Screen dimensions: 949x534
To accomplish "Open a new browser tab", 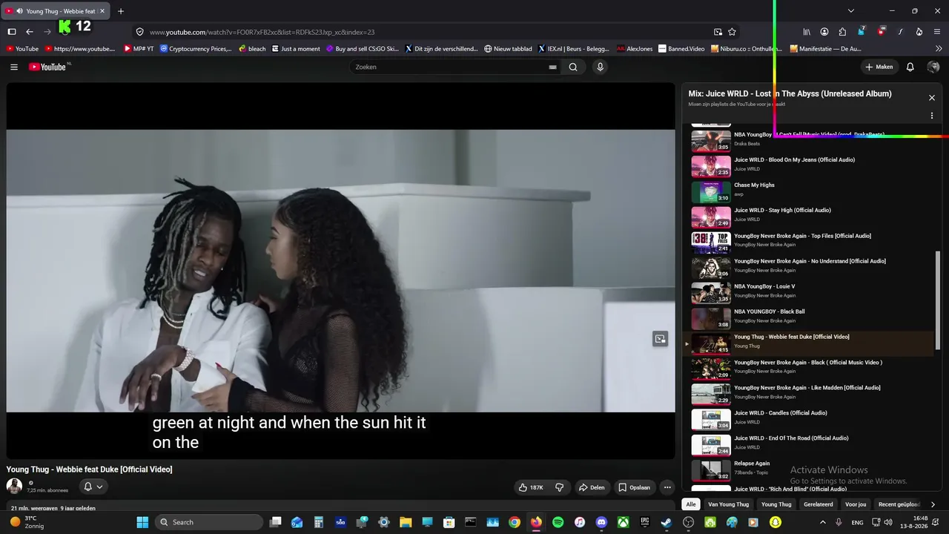I will point(121,11).
